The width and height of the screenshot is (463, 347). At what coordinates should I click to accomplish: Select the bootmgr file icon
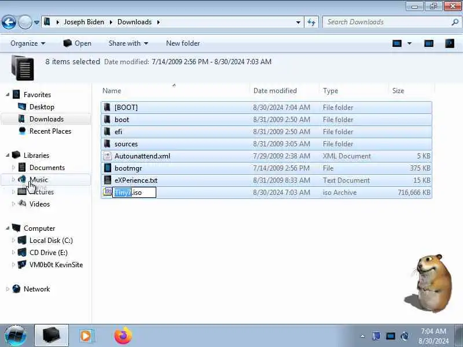tap(108, 168)
